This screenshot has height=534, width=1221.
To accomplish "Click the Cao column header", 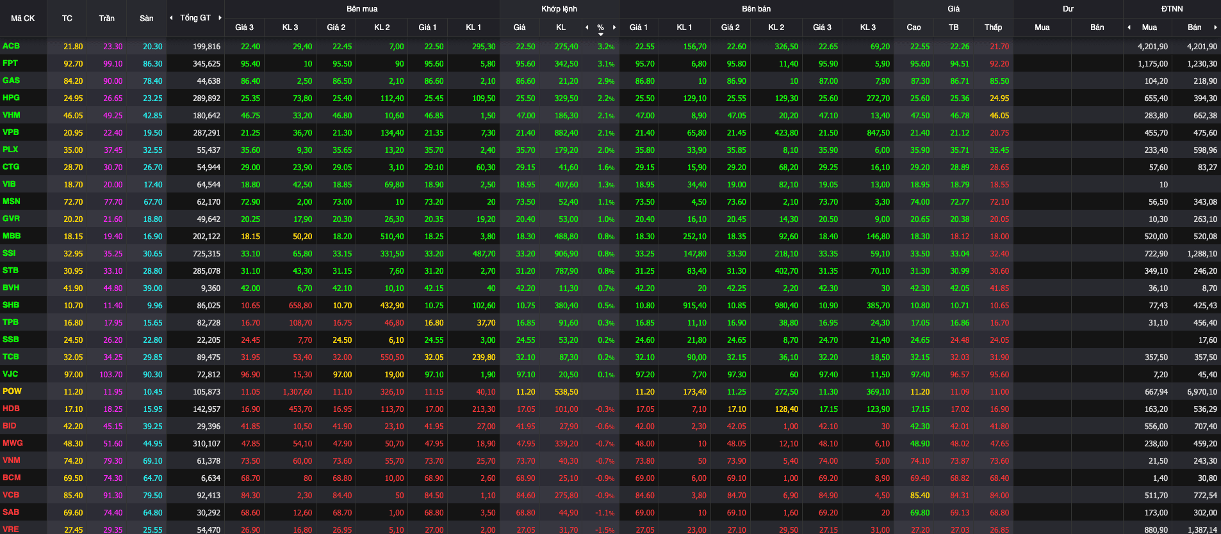I will pyautogui.click(x=914, y=27).
